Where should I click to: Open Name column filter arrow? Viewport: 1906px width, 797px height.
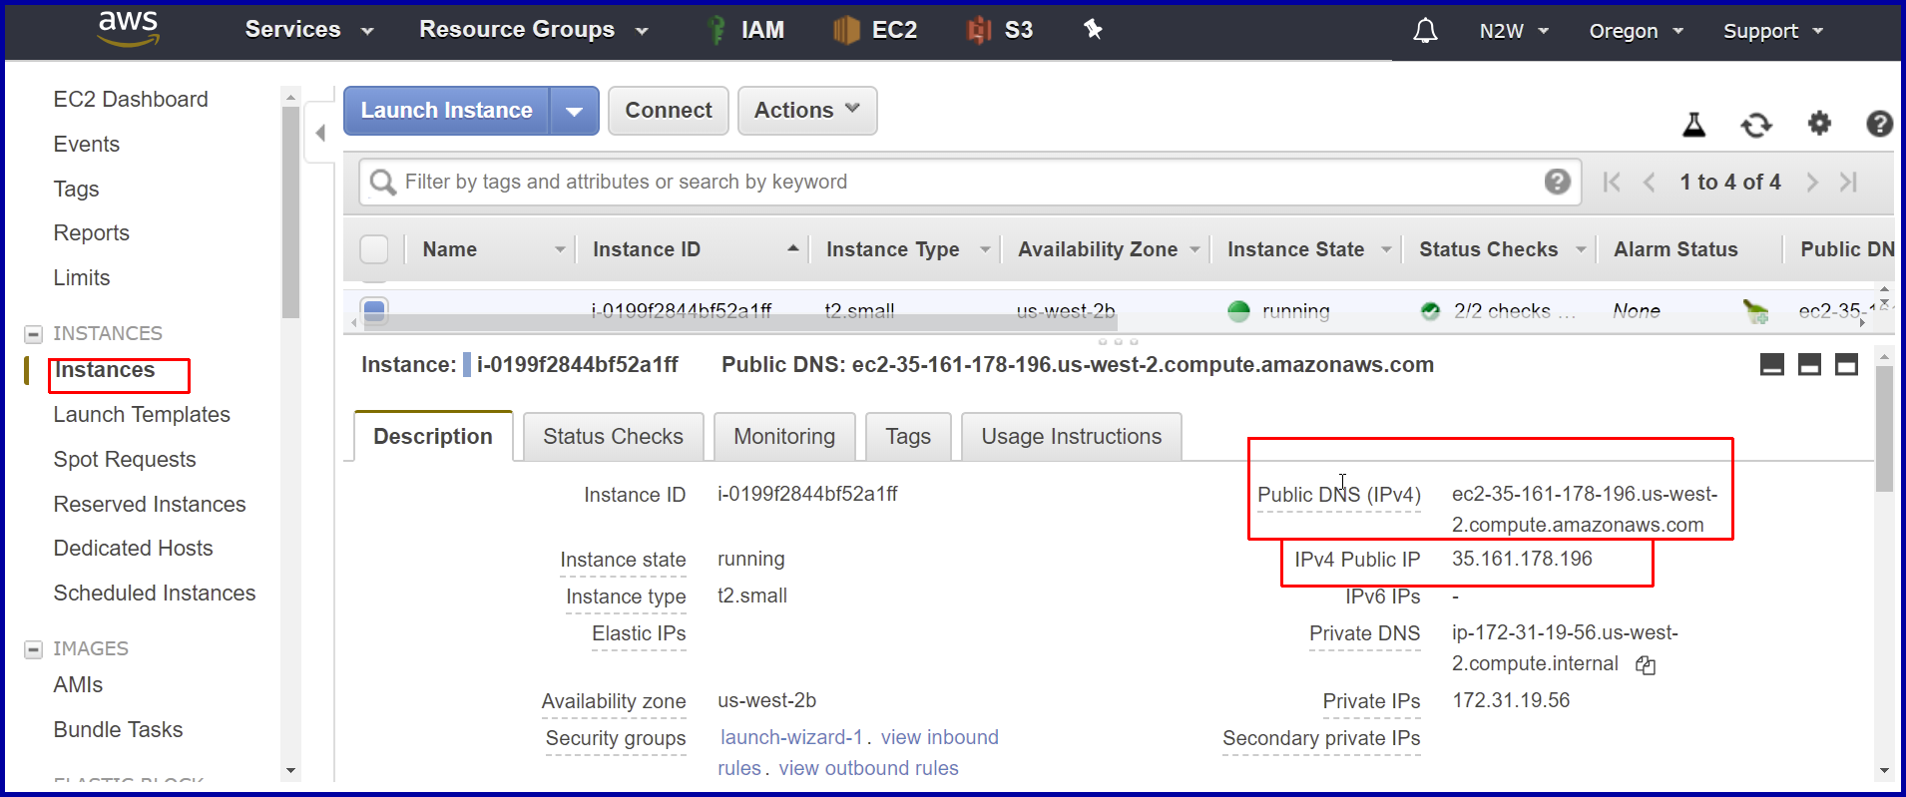click(560, 249)
